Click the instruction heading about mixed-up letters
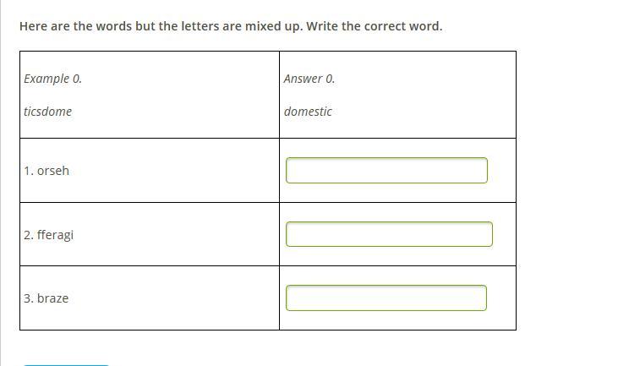Image resolution: width=618 pixels, height=366 pixels. coord(231,26)
